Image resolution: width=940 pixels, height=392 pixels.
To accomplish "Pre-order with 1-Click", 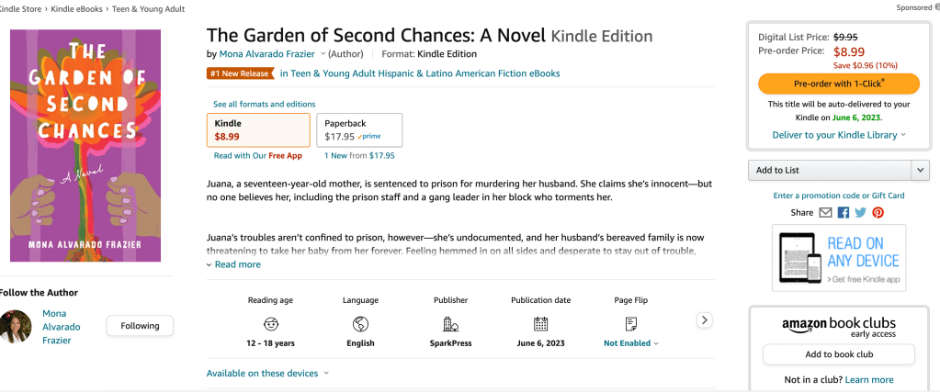I will 839,84.
